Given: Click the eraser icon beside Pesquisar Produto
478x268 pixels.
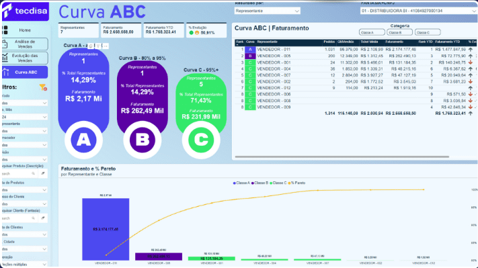Looking at the screenshot, I should 43,173.
